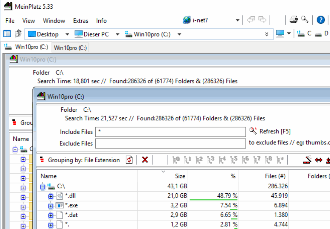Click into the Exclude Files input field
Viewport: 330px width, 229px height.
[170, 143]
